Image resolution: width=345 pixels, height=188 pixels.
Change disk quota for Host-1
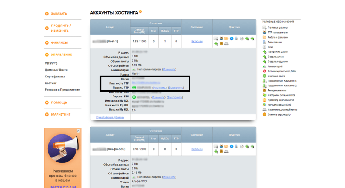226,43
